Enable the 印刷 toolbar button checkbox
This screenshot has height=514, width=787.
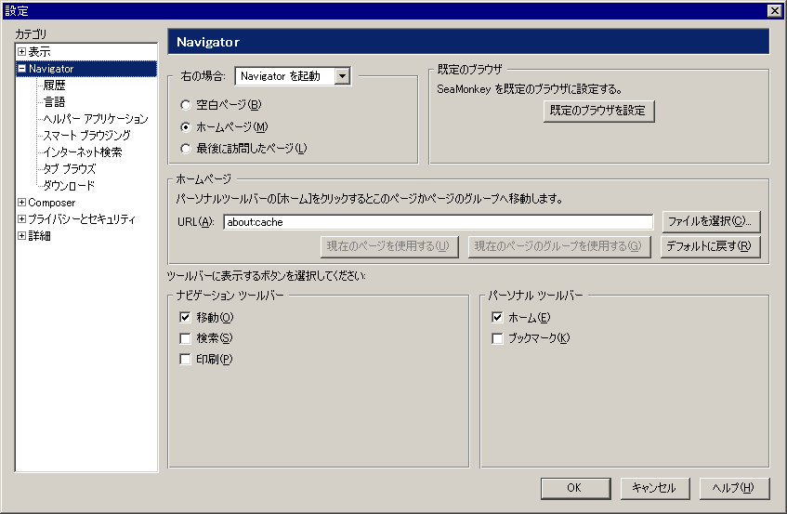click(185, 359)
